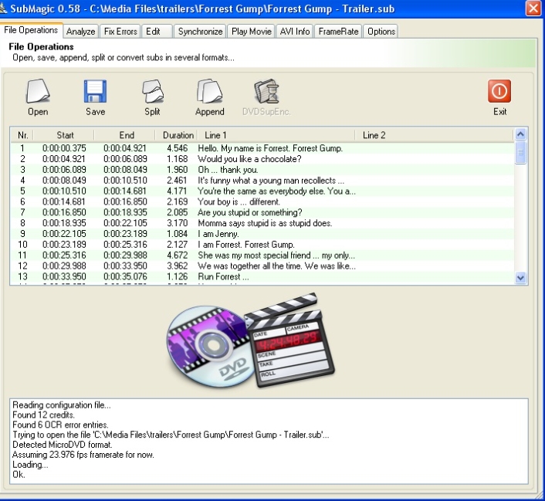Viewport: 545px width, 501px height.
Task: Click log line 'Found 6 OCR error entries.'
Action: (60, 425)
